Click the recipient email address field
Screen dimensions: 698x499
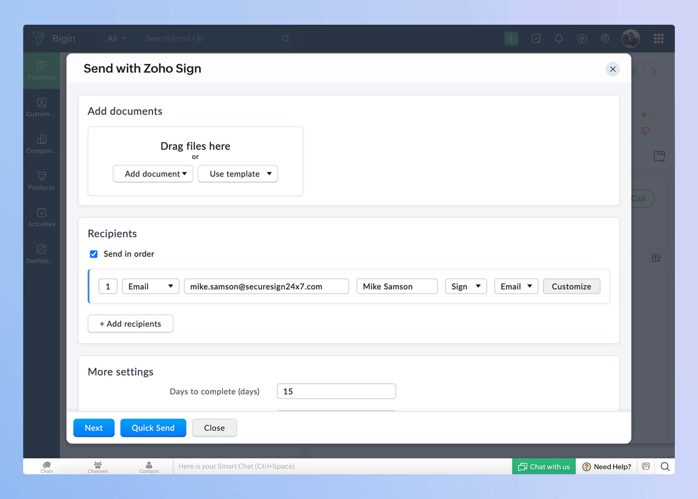(266, 286)
